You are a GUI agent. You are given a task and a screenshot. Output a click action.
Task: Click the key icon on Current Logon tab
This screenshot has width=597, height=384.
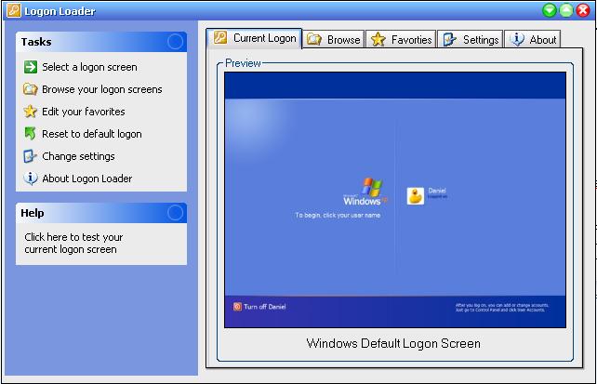pyautogui.click(x=220, y=38)
